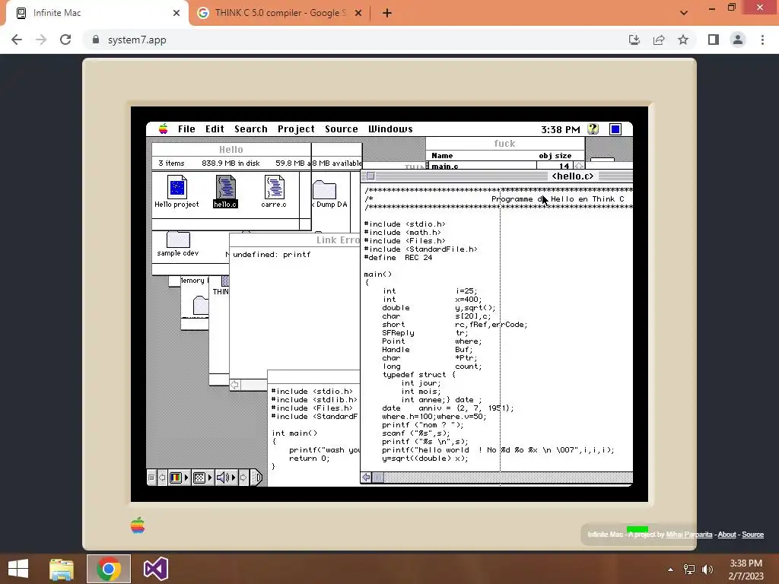Open the Search menu
Viewport: 779px width, 584px height.
250,129
